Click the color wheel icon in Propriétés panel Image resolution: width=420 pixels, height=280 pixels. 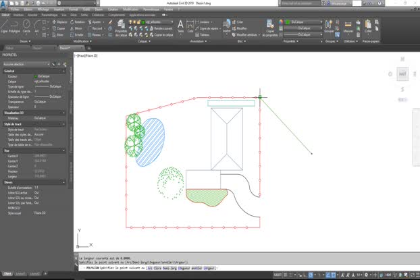(281, 22)
